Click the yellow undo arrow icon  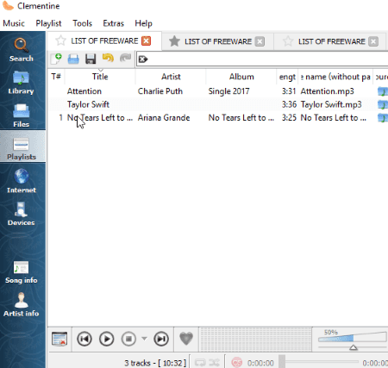pos(108,59)
